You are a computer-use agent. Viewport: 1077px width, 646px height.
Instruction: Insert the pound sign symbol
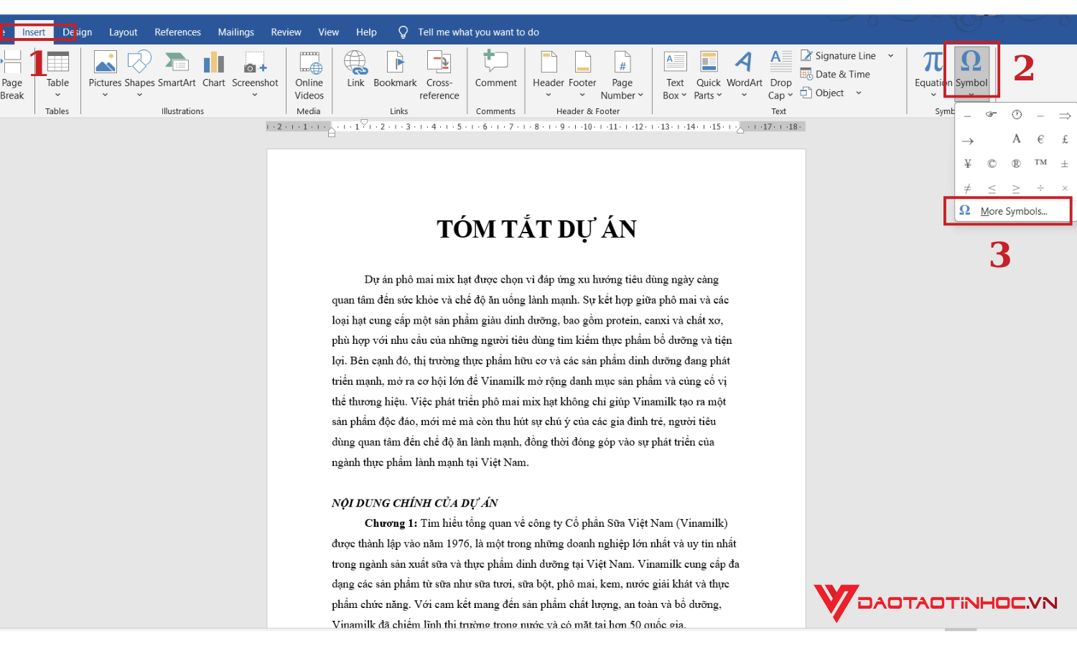click(x=1065, y=139)
